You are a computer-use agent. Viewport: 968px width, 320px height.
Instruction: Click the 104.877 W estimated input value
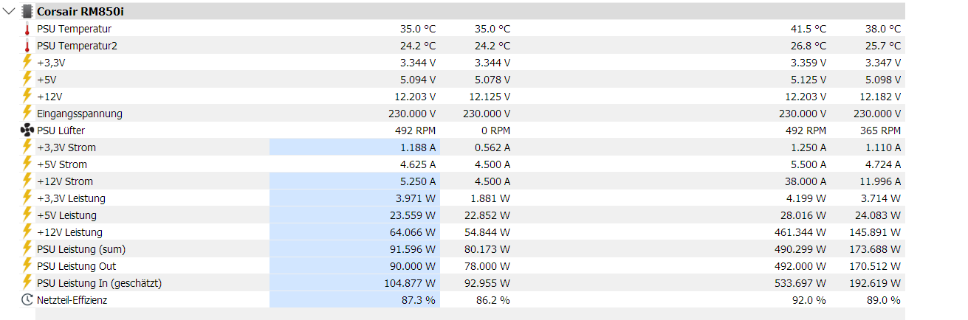(410, 283)
